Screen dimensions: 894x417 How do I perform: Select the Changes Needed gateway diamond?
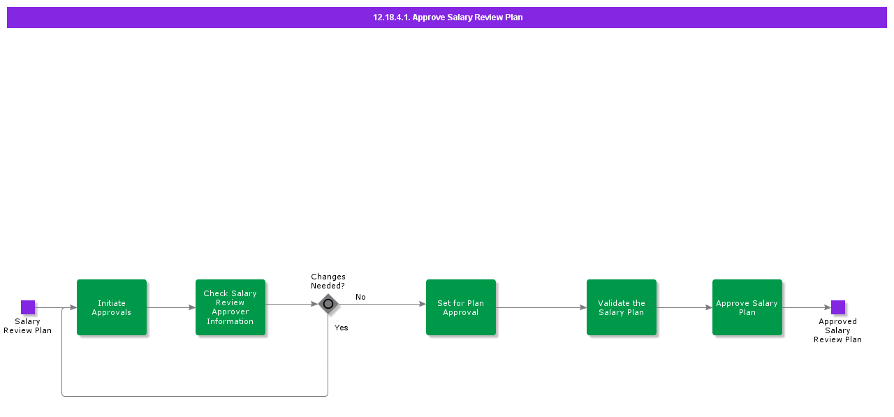[x=328, y=304]
